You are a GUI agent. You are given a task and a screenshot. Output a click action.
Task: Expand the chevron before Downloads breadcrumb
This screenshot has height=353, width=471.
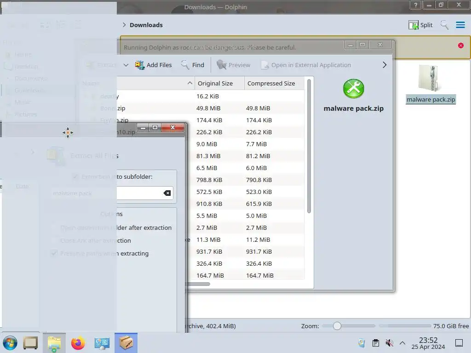click(x=124, y=25)
